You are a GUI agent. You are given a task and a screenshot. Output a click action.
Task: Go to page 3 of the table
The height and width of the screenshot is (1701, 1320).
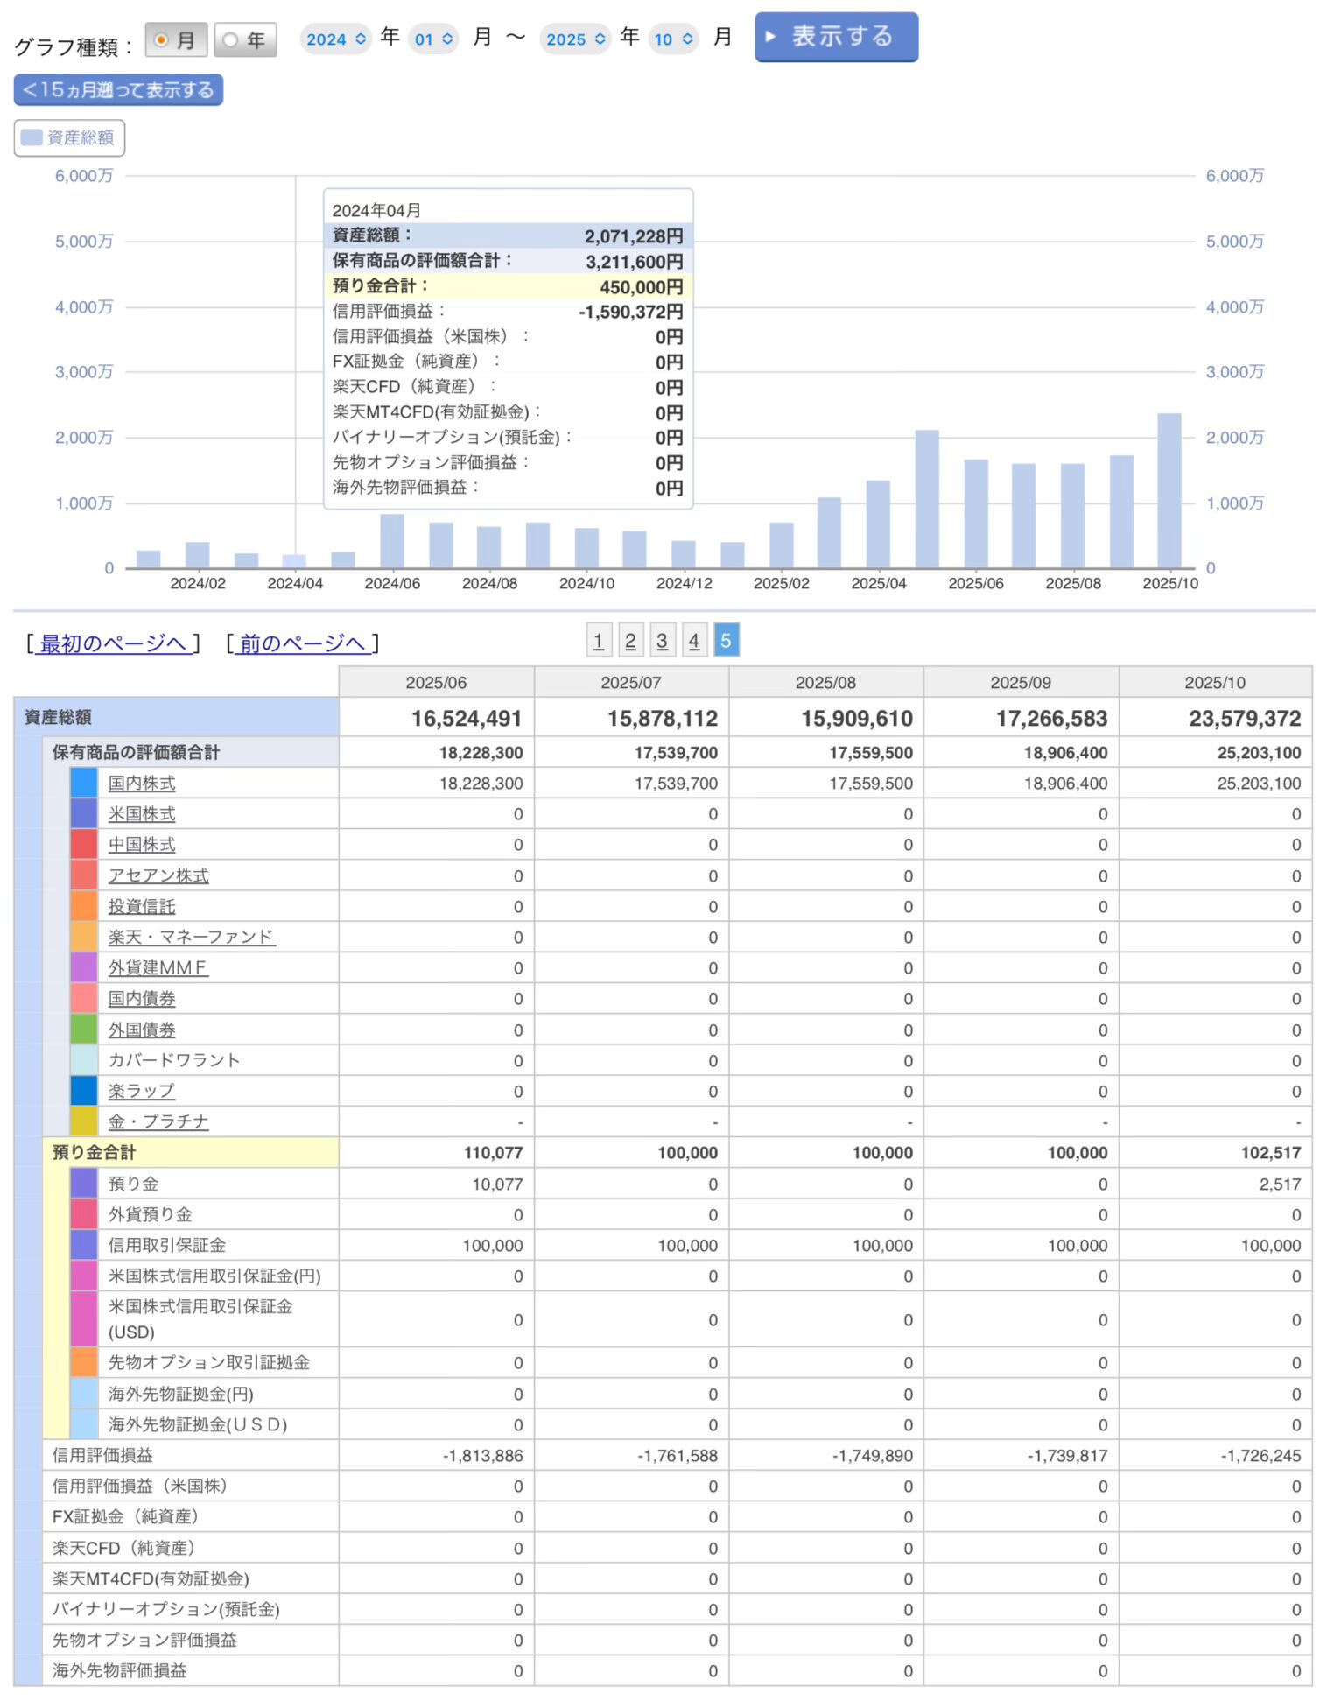click(662, 641)
